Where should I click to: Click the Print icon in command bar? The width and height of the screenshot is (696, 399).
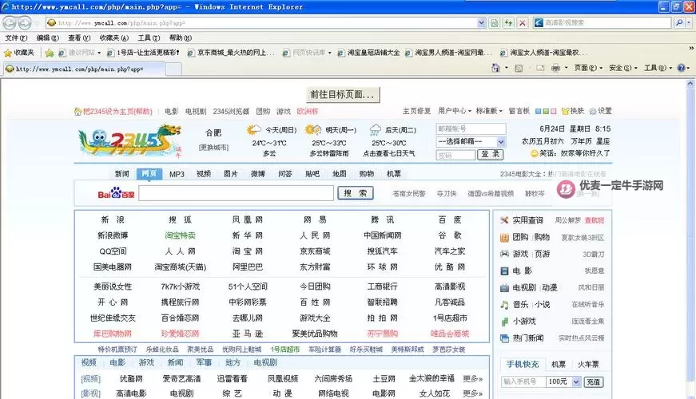pyautogui.click(x=555, y=68)
